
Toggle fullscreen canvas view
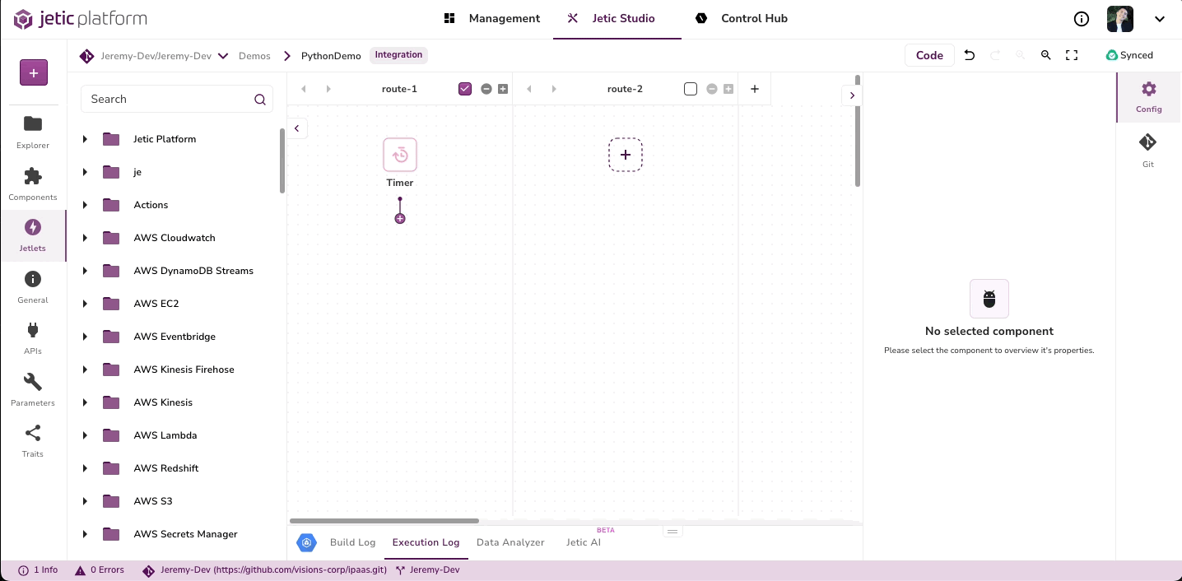(x=1072, y=55)
